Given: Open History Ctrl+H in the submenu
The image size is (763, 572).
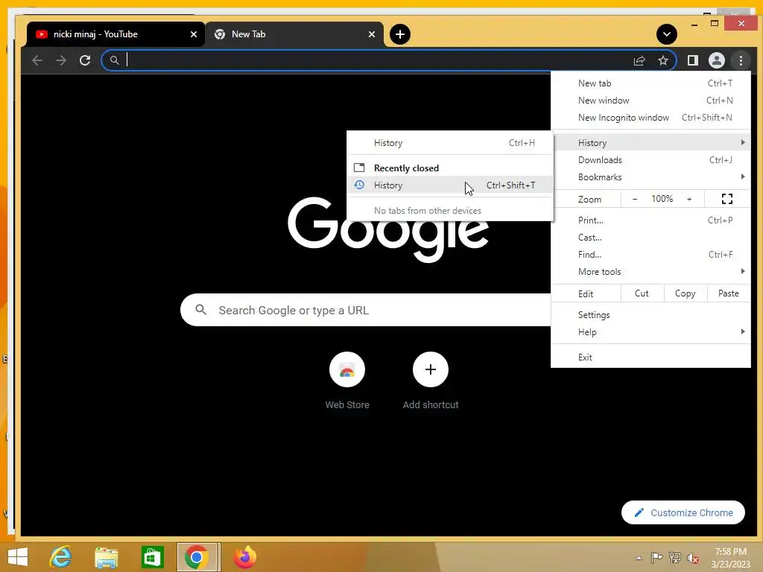Looking at the screenshot, I should 449,142.
